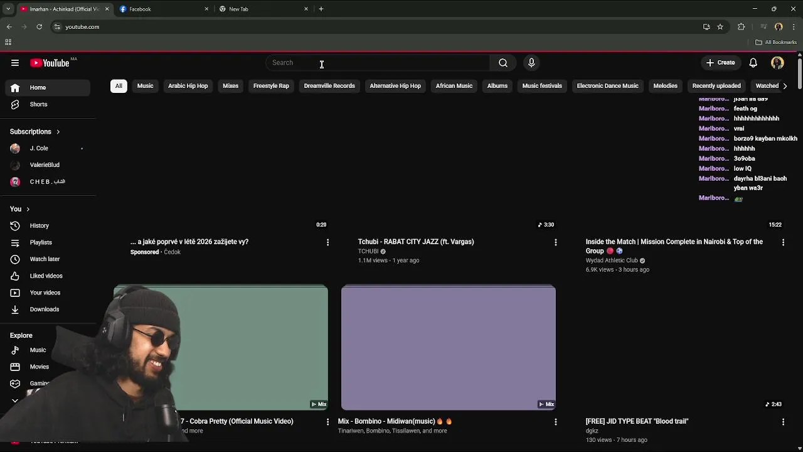Reload the page

(x=39, y=27)
